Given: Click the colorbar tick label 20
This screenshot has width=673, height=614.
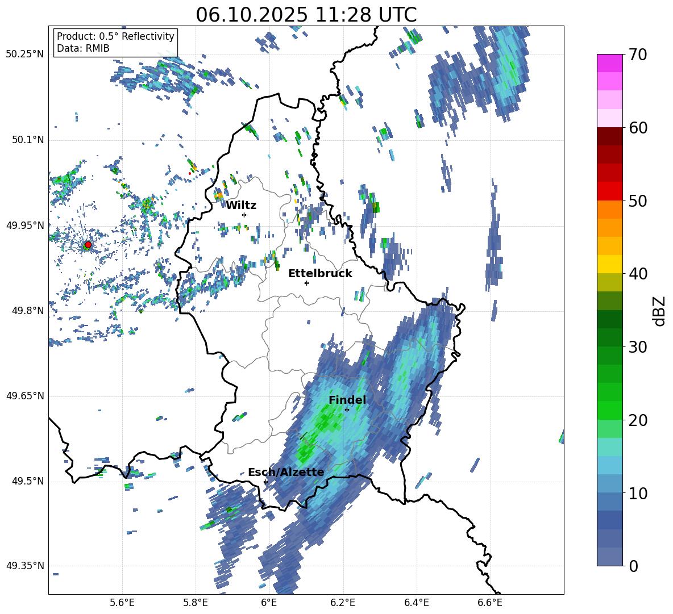Looking at the screenshot, I should pos(638,420).
